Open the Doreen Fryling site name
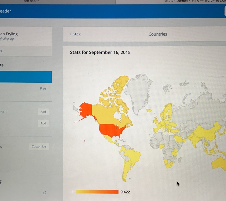 9,34
